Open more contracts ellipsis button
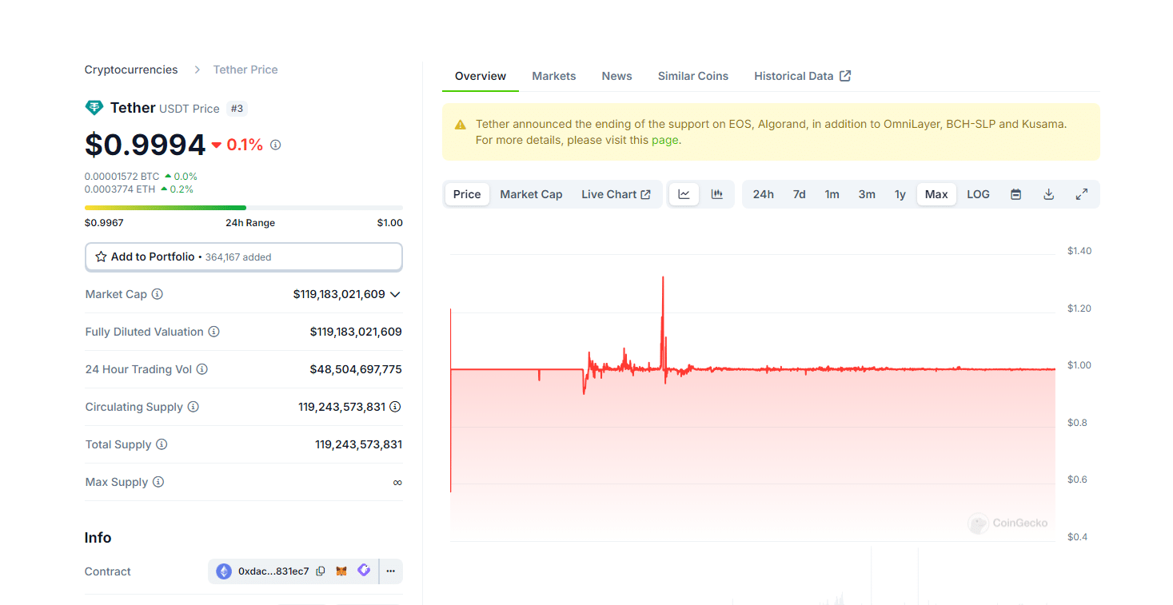 [391, 571]
